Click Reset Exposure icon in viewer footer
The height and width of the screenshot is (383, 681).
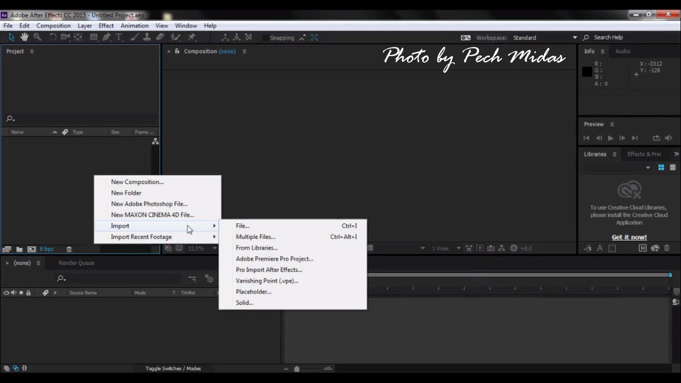click(514, 248)
